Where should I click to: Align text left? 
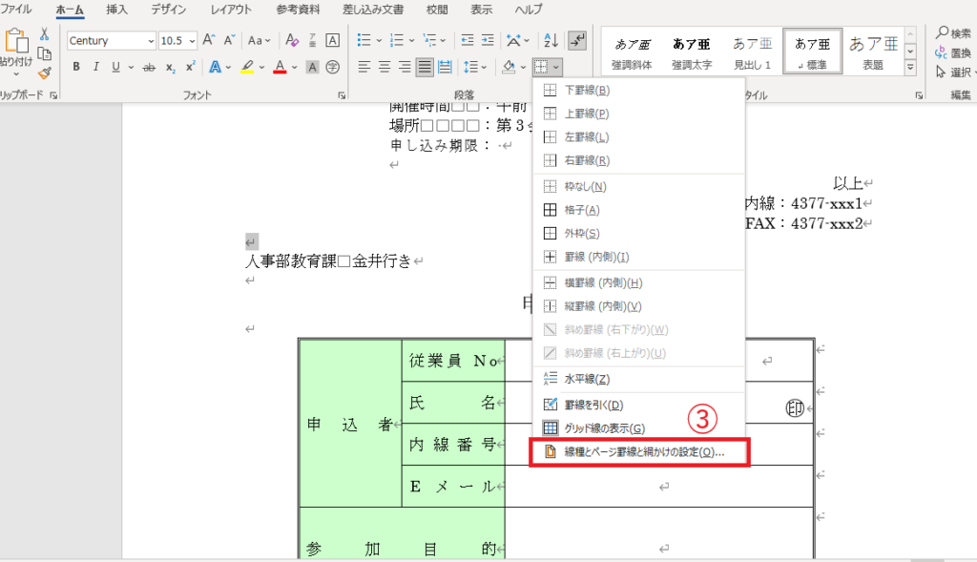pos(364,68)
